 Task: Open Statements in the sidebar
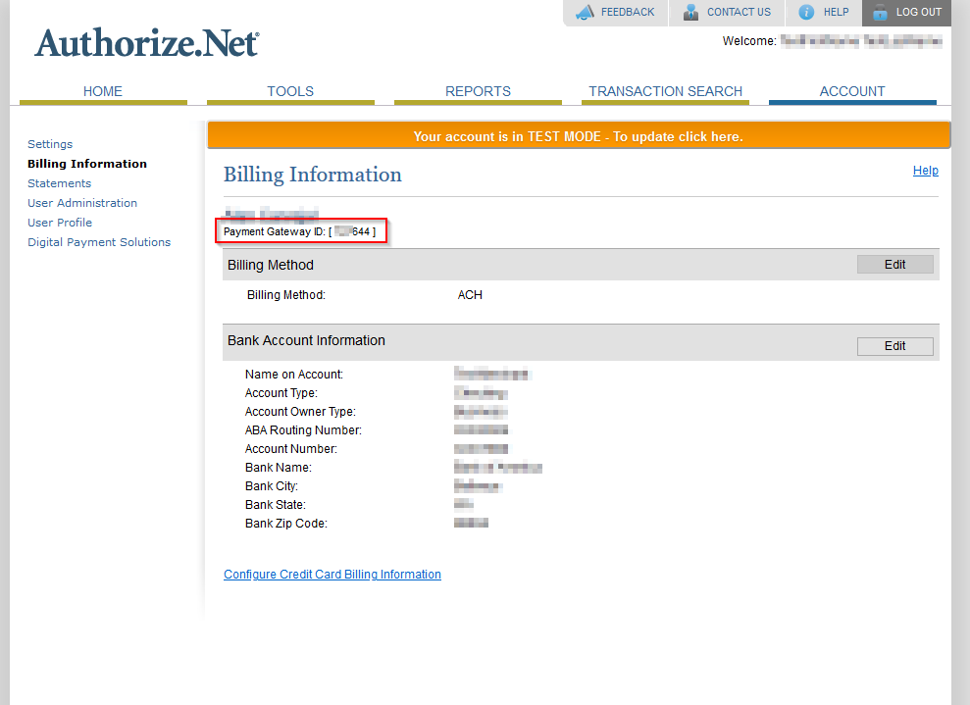point(60,183)
